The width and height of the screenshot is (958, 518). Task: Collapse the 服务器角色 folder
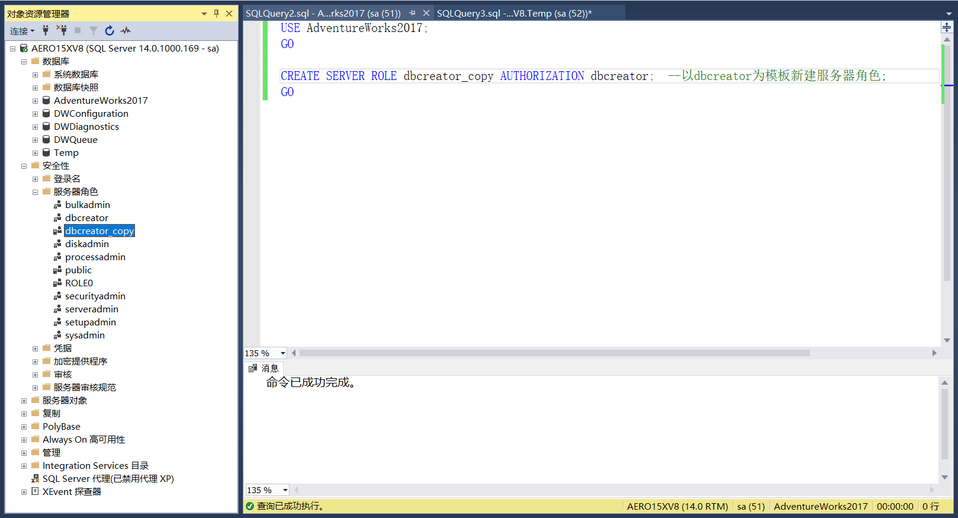click(35, 192)
